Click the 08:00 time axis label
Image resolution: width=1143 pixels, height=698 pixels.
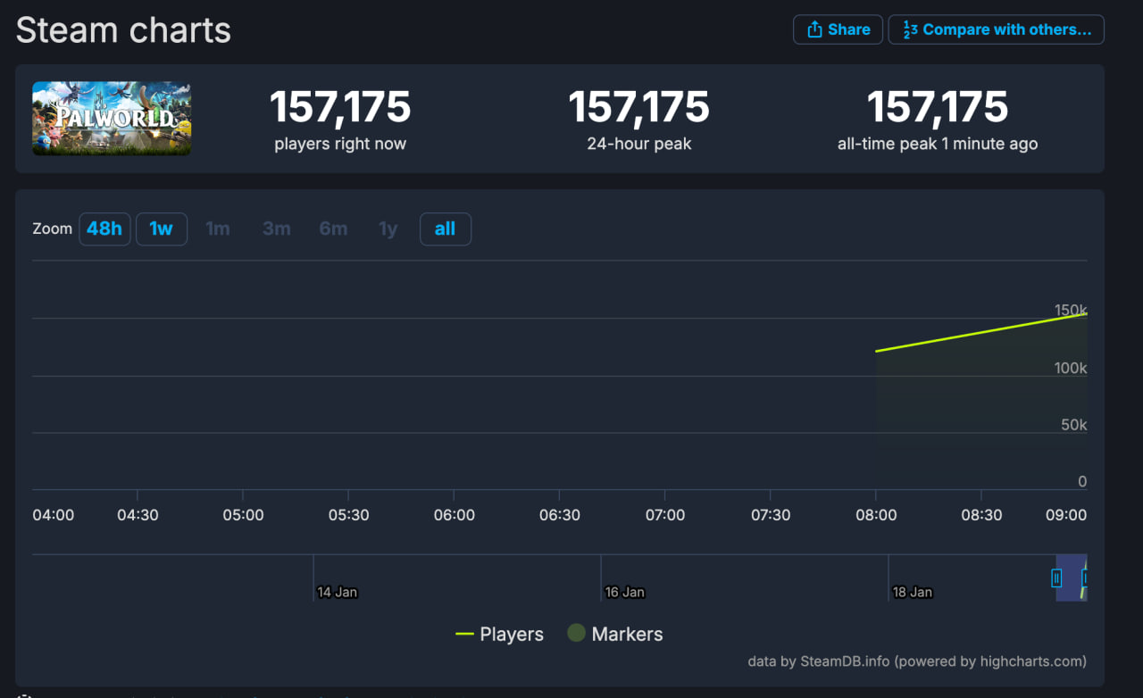(x=876, y=515)
